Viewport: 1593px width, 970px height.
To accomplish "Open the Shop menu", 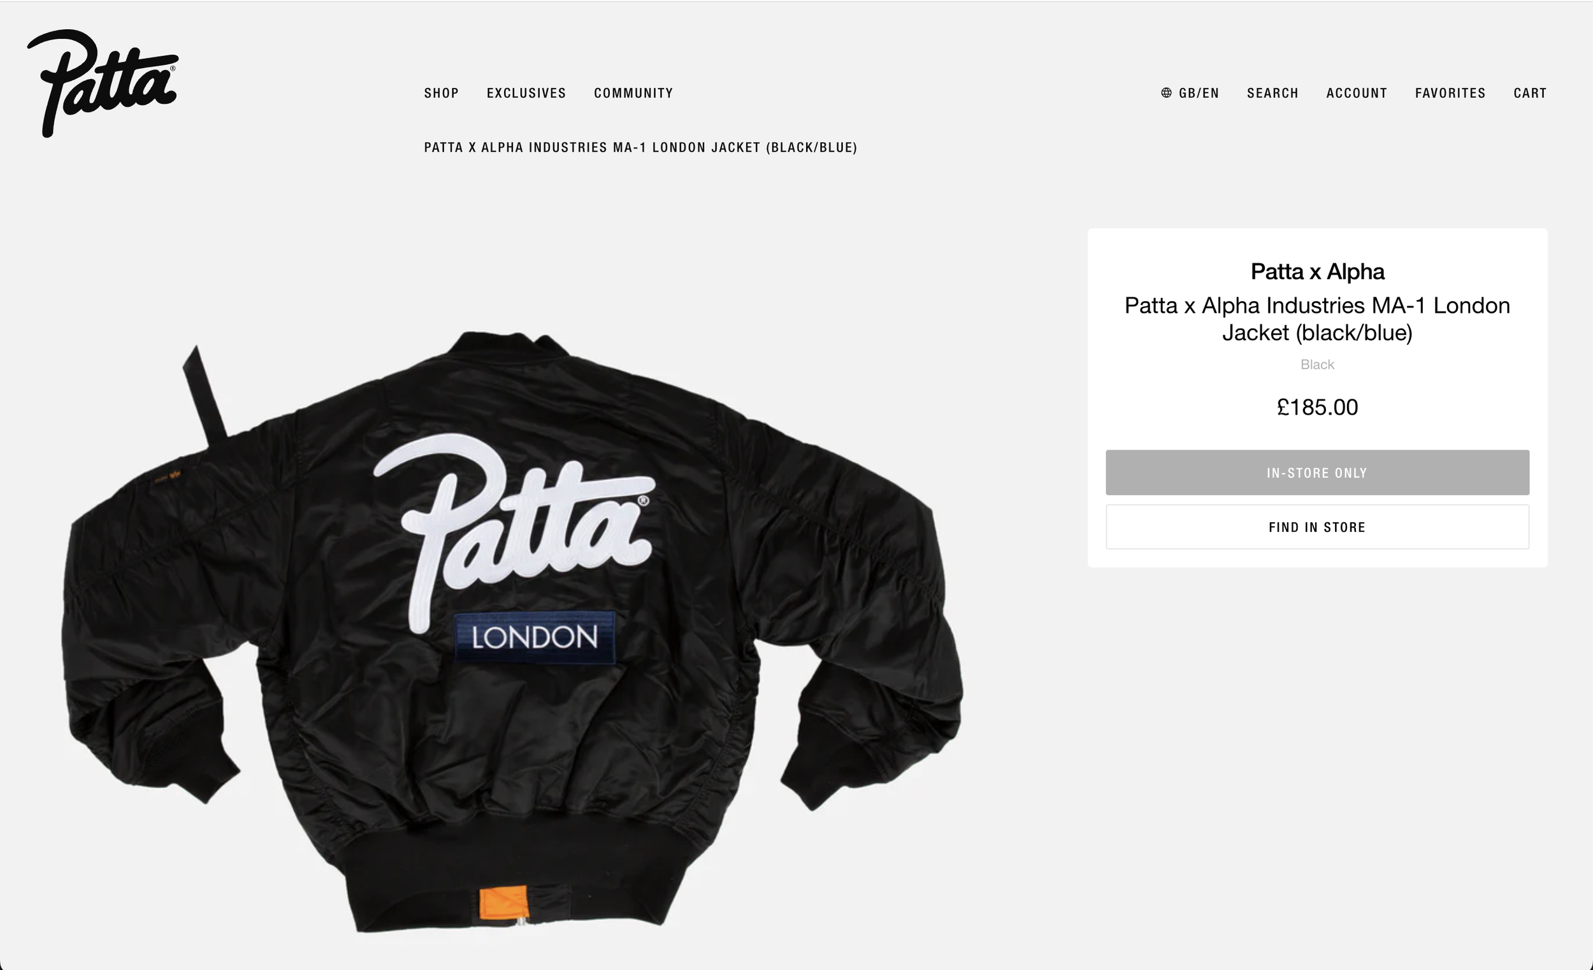I will pyautogui.click(x=442, y=93).
